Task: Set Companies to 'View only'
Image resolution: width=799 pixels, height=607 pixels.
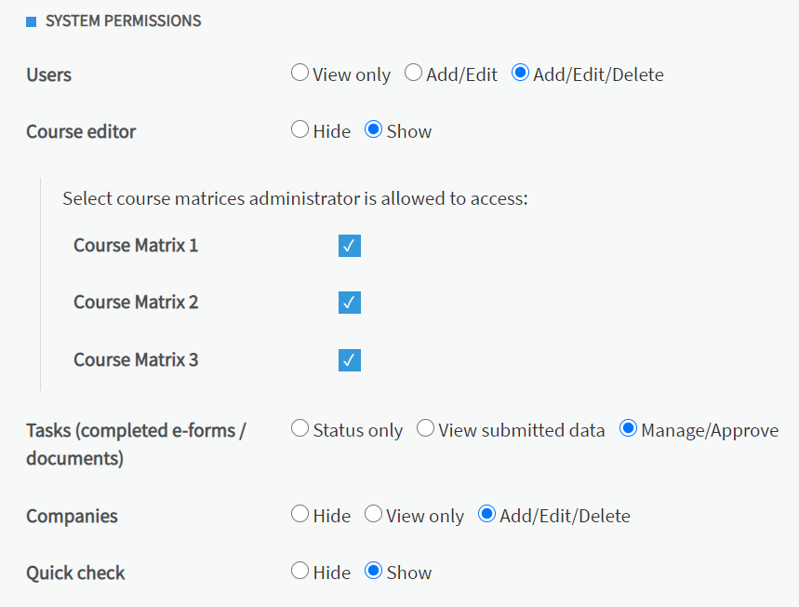Action: tap(373, 514)
